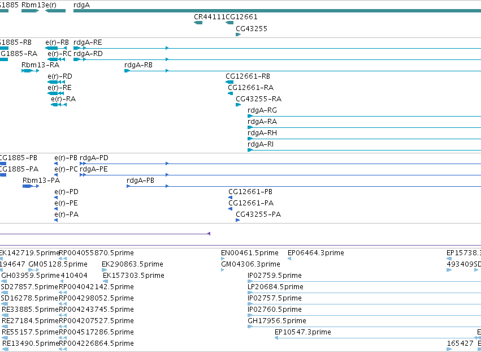Viewport: 481px width, 352px height.
Task: Click the IP02757.5prime EST label
Action: [x=275, y=298]
